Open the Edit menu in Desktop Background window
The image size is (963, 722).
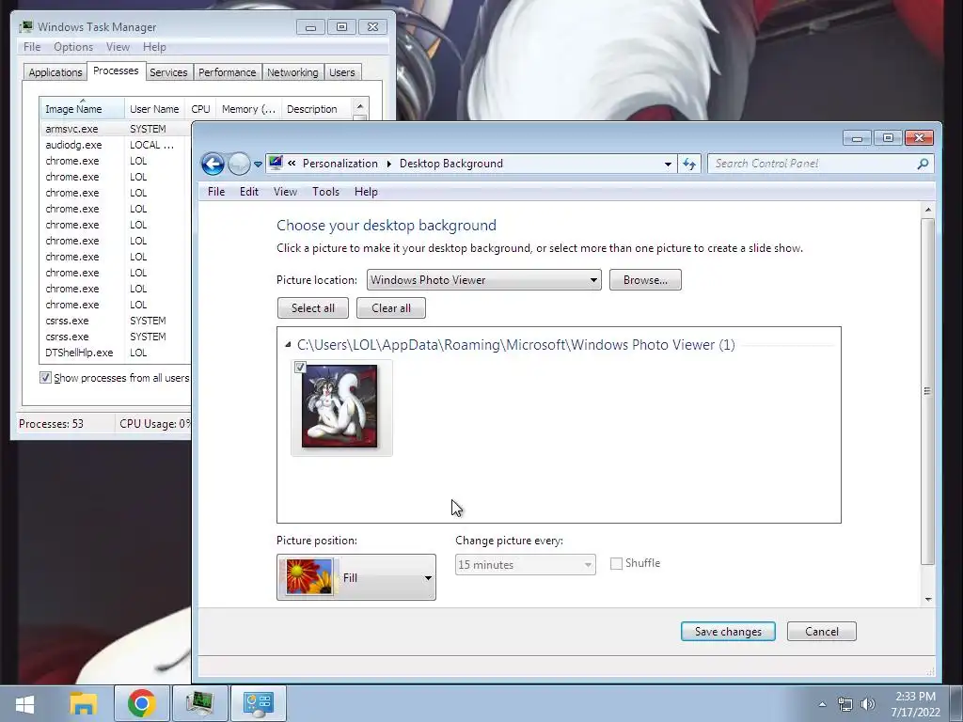tap(248, 192)
